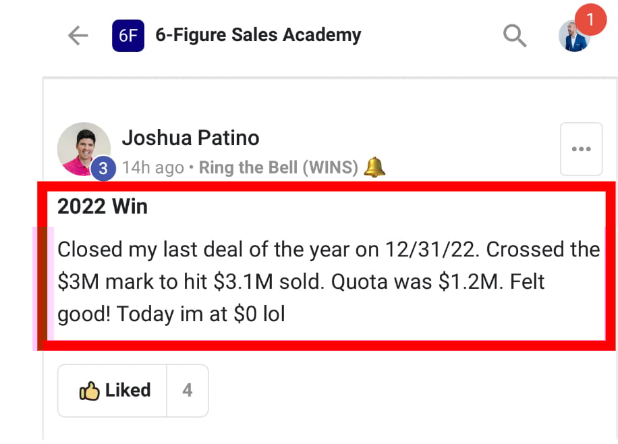View Joshua Patino's profile photo
618x444 pixels.
pos(84,149)
